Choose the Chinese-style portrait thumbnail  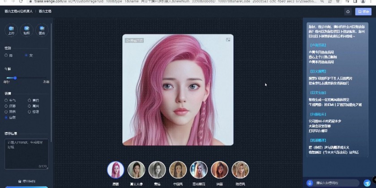pyautogui.click(x=178, y=170)
